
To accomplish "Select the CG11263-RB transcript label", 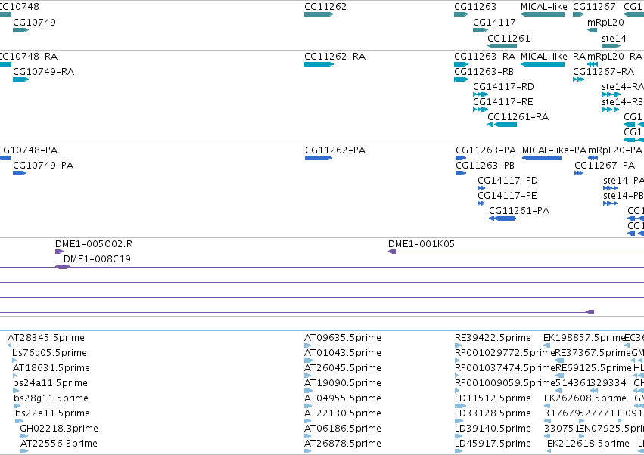I will pyautogui.click(x=484, y=71).
